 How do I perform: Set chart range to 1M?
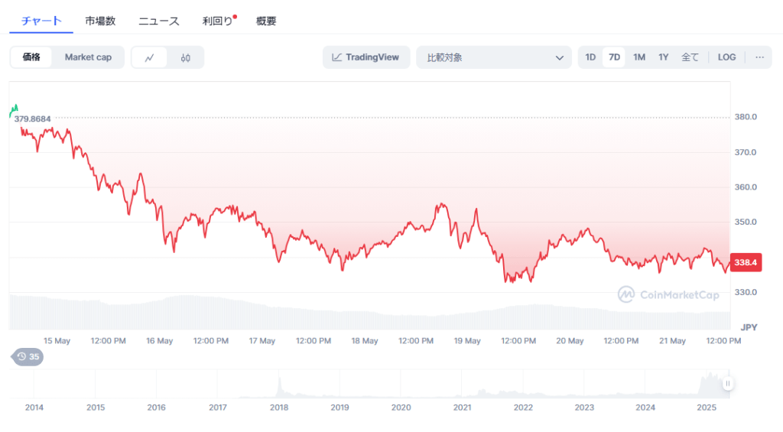[639, 57]
